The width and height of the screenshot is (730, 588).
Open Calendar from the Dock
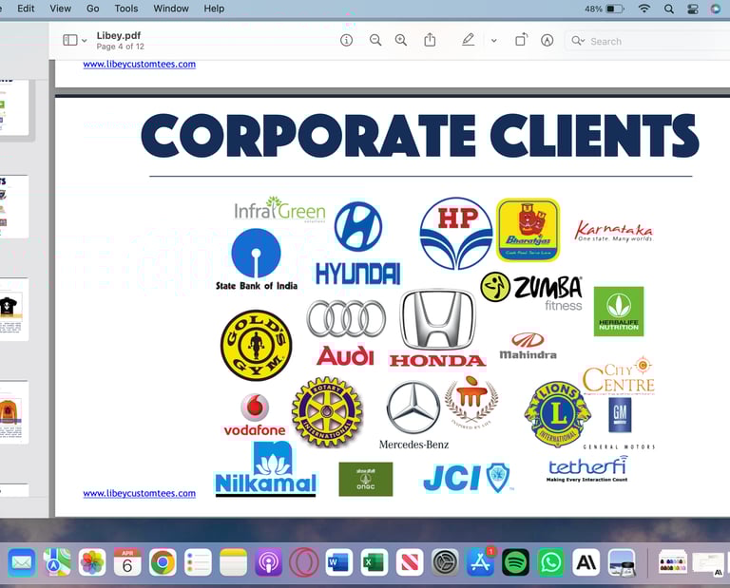127,562
